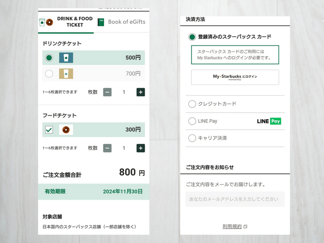
Task: Switch to the DRINK & FOOD TICKET tab
Action: tap(66, 22)
